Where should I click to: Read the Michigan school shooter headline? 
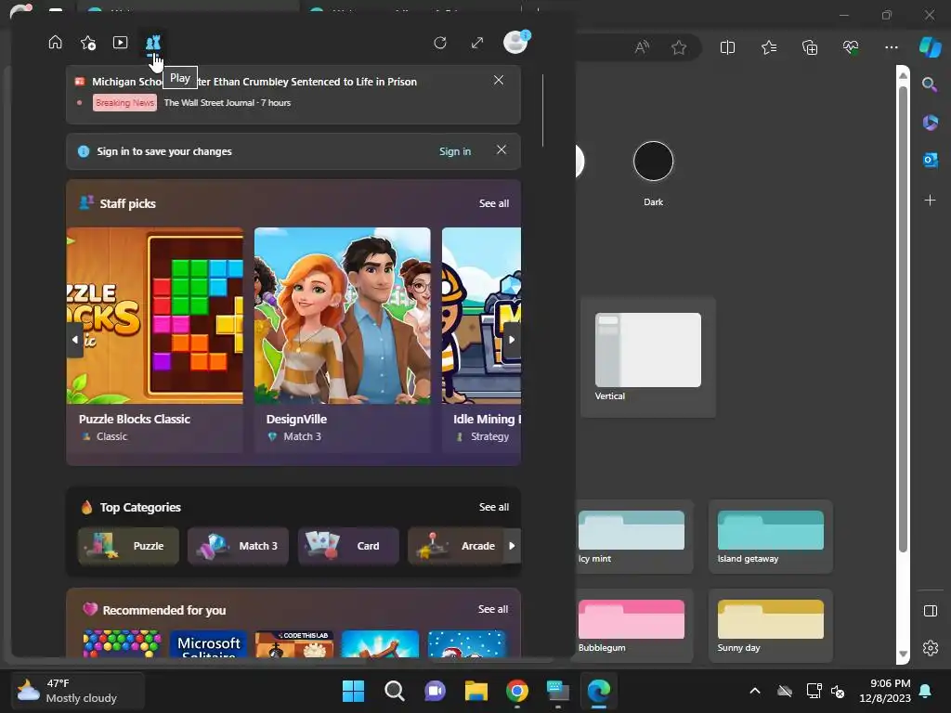(x=254, y=82)
